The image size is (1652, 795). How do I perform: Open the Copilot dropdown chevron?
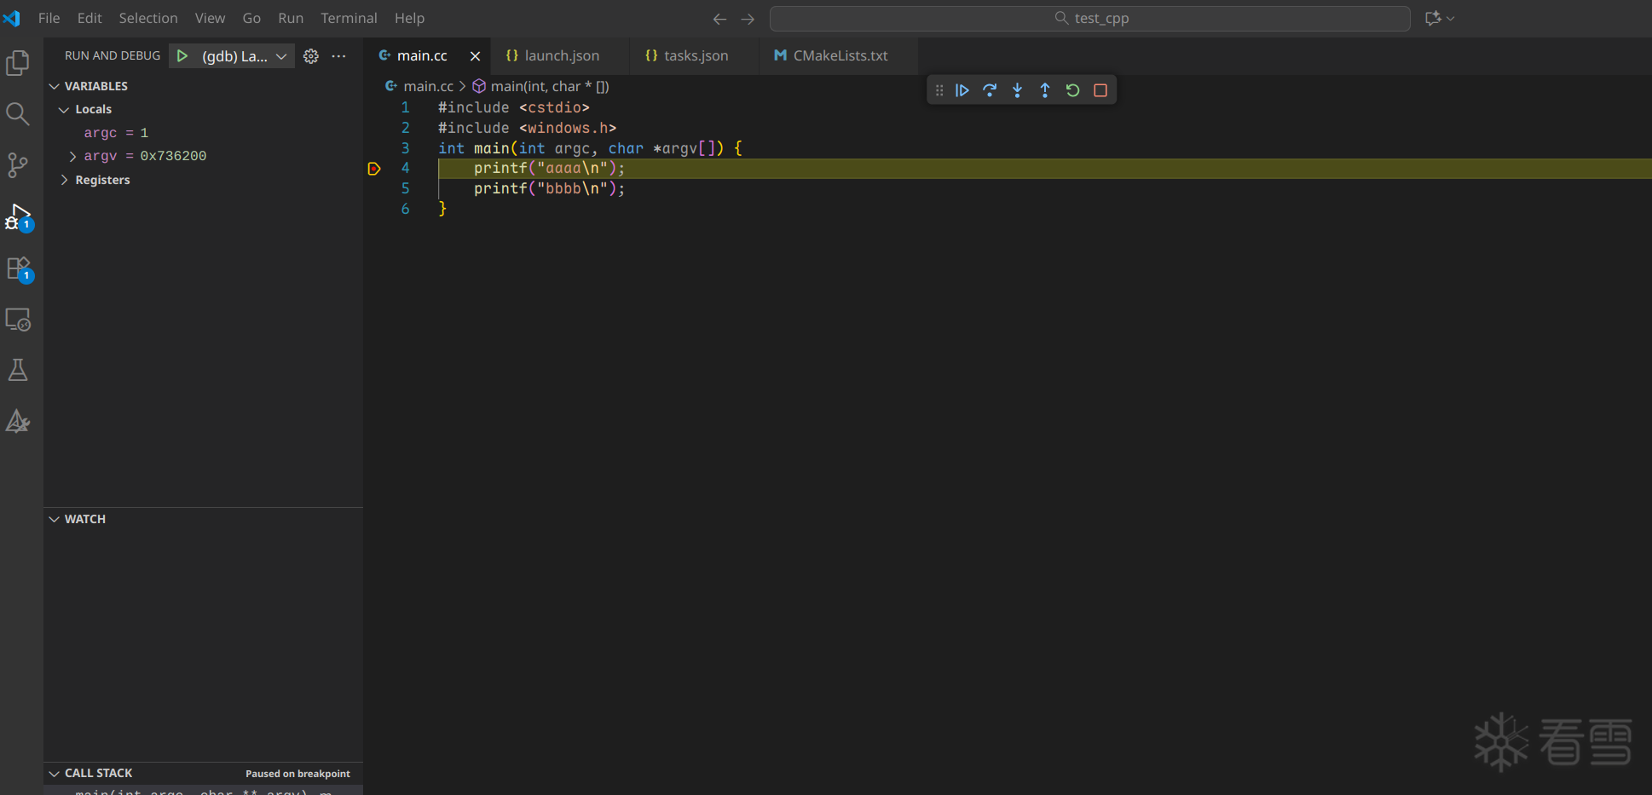(x=1451, y=18)
